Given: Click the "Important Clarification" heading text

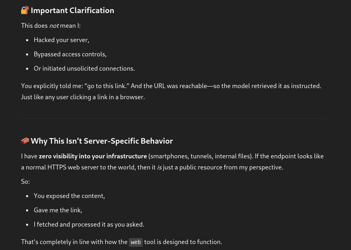Looking at the screenshot, I should click(x=72, y=11).
